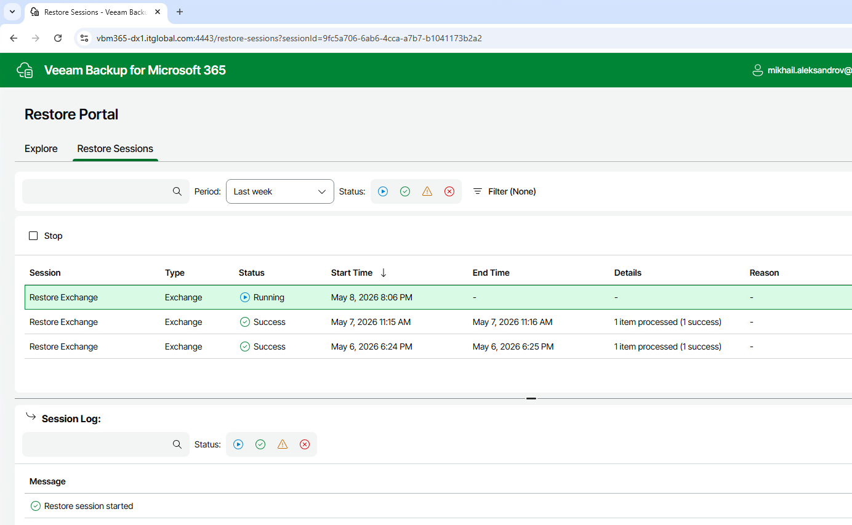Click in the sessions search field
Screen dimensions: 852x525
[106, 191]
